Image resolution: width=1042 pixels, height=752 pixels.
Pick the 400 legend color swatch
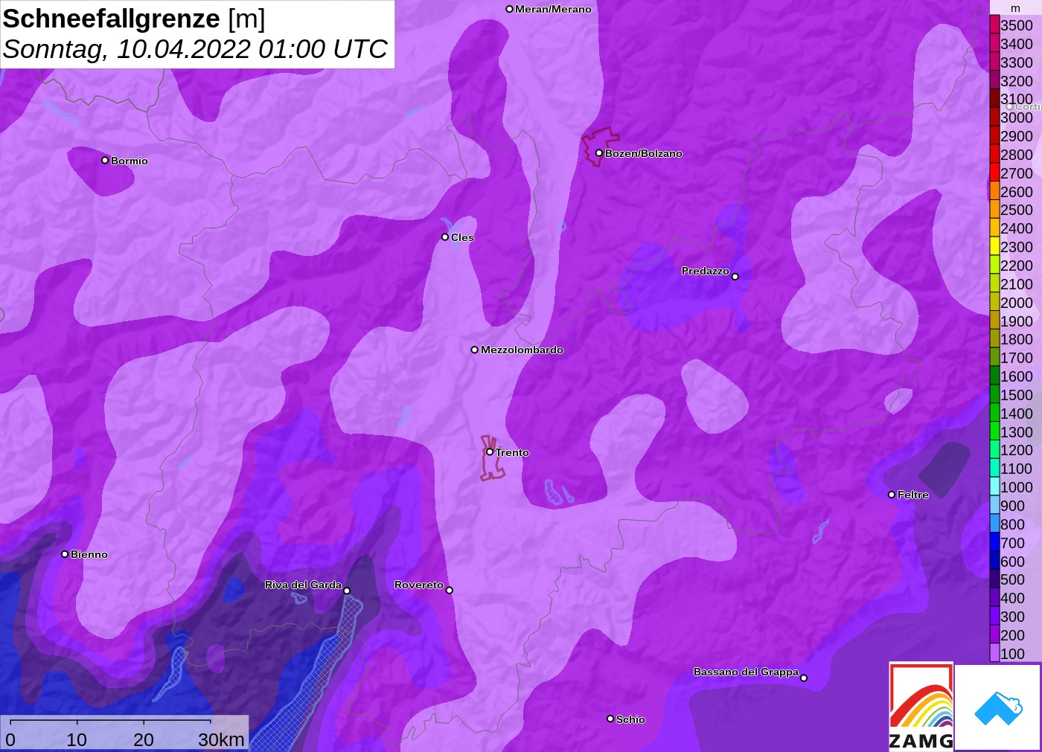click(994, 597)
